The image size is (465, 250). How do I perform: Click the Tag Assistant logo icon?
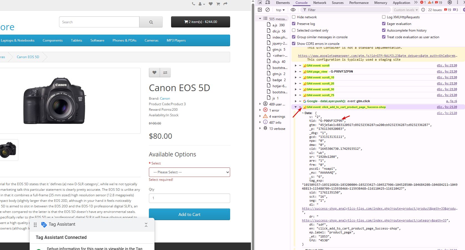[x=44, y=225]
